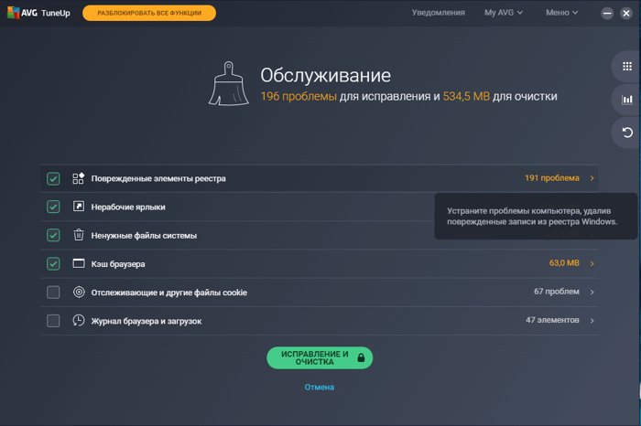The width and height of the screenshot is (641, 426).
Task: Open the Меню dropdown
Action: coord(561,13)
